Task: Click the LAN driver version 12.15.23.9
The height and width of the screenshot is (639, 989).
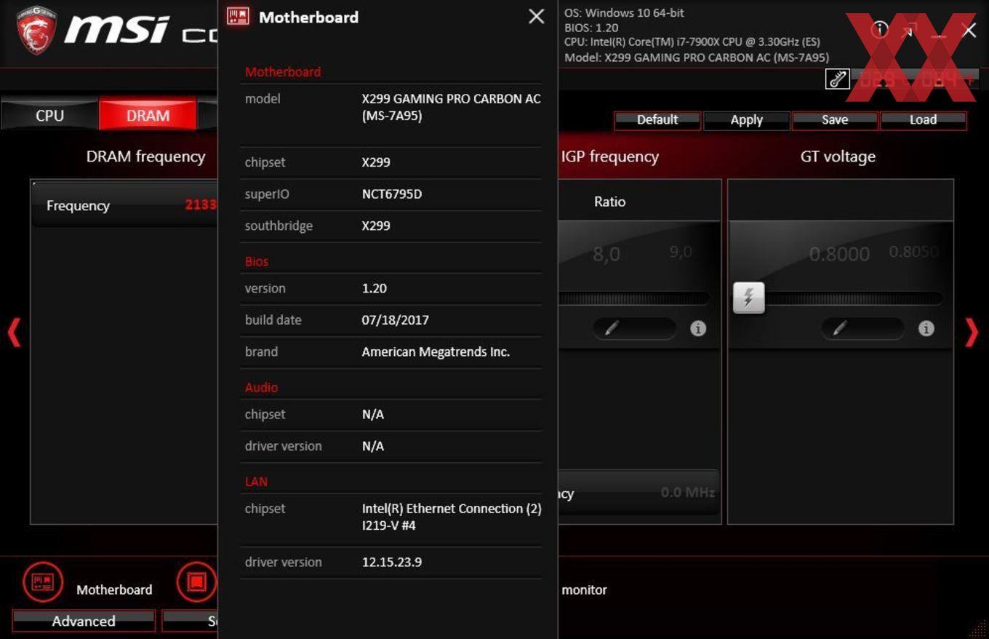Action: pyautogui.click(x=392, y=562)
